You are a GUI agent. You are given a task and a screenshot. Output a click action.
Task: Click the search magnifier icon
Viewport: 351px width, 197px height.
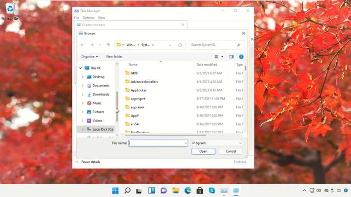coord(239,45)
